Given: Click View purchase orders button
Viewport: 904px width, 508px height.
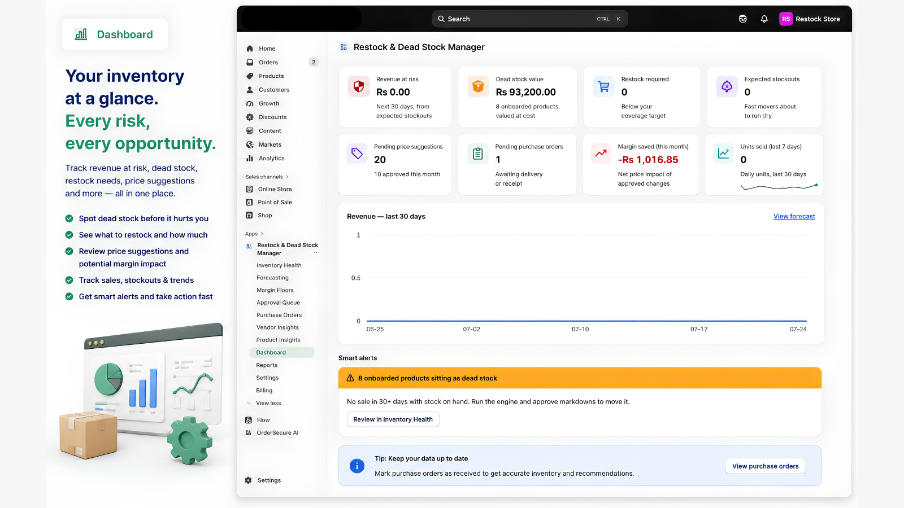Looking at the screenshot, I should (765, 466).
